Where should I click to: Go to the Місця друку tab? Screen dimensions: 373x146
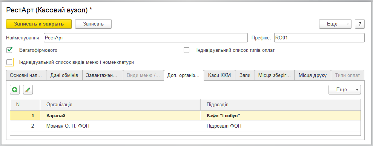click(x=313, y=75)
